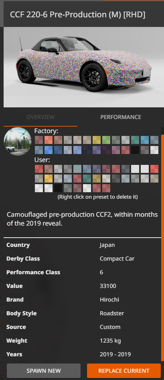The image size is (164, 380).
Task: Choose the green Factory color preset
Action: tap(106, 140)
